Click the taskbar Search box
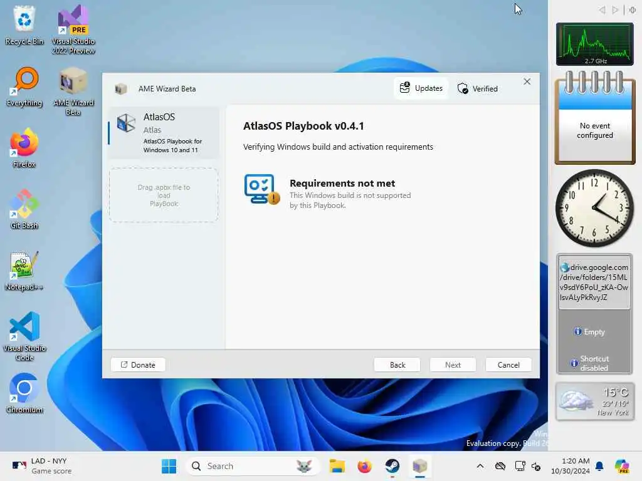Viewport: 642px width, 481px height. coord(252,466)
